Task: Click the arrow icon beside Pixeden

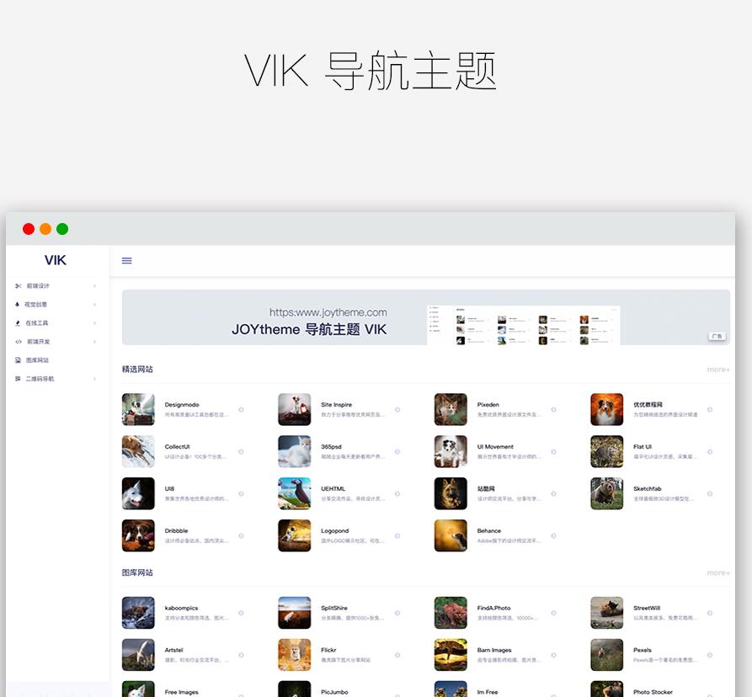Action: [x=553, y=410]
